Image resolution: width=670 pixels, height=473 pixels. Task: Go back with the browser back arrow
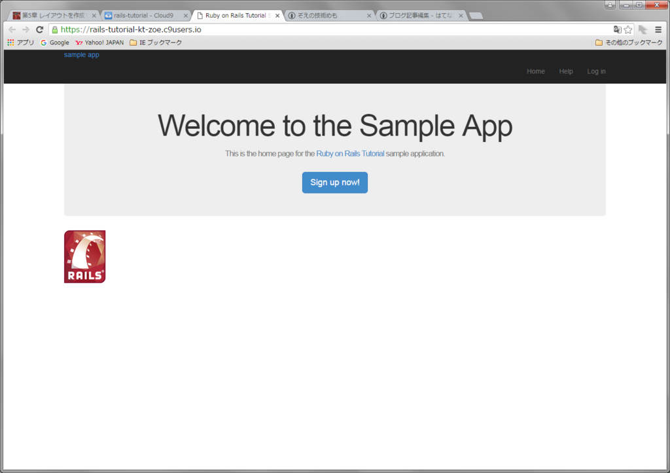pyautogui.click(x=12, y=29)
